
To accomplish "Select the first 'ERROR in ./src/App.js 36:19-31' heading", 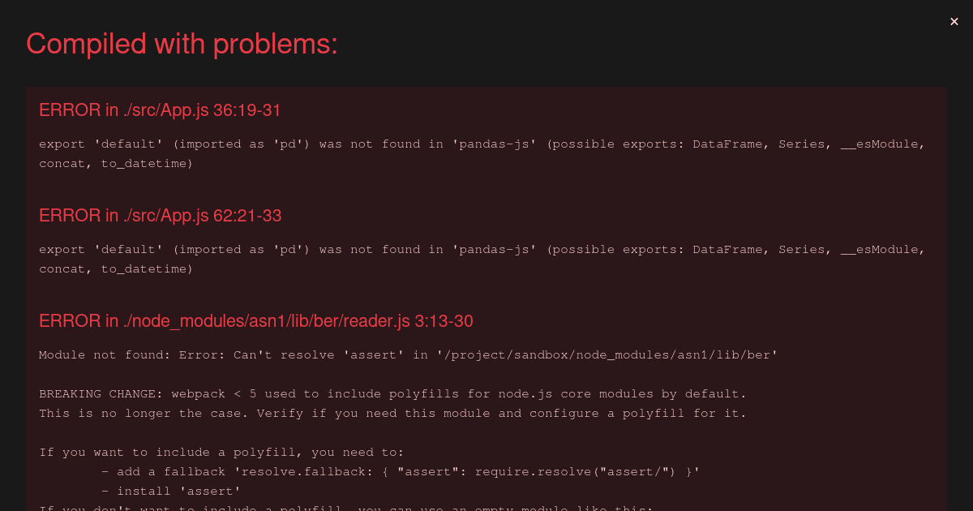I will [160, 110].
